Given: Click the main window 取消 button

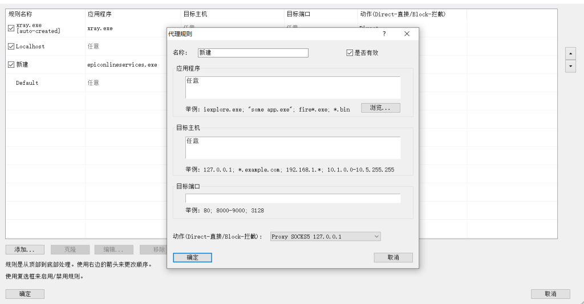Looking at the screenshot, I should click(550, 294).
